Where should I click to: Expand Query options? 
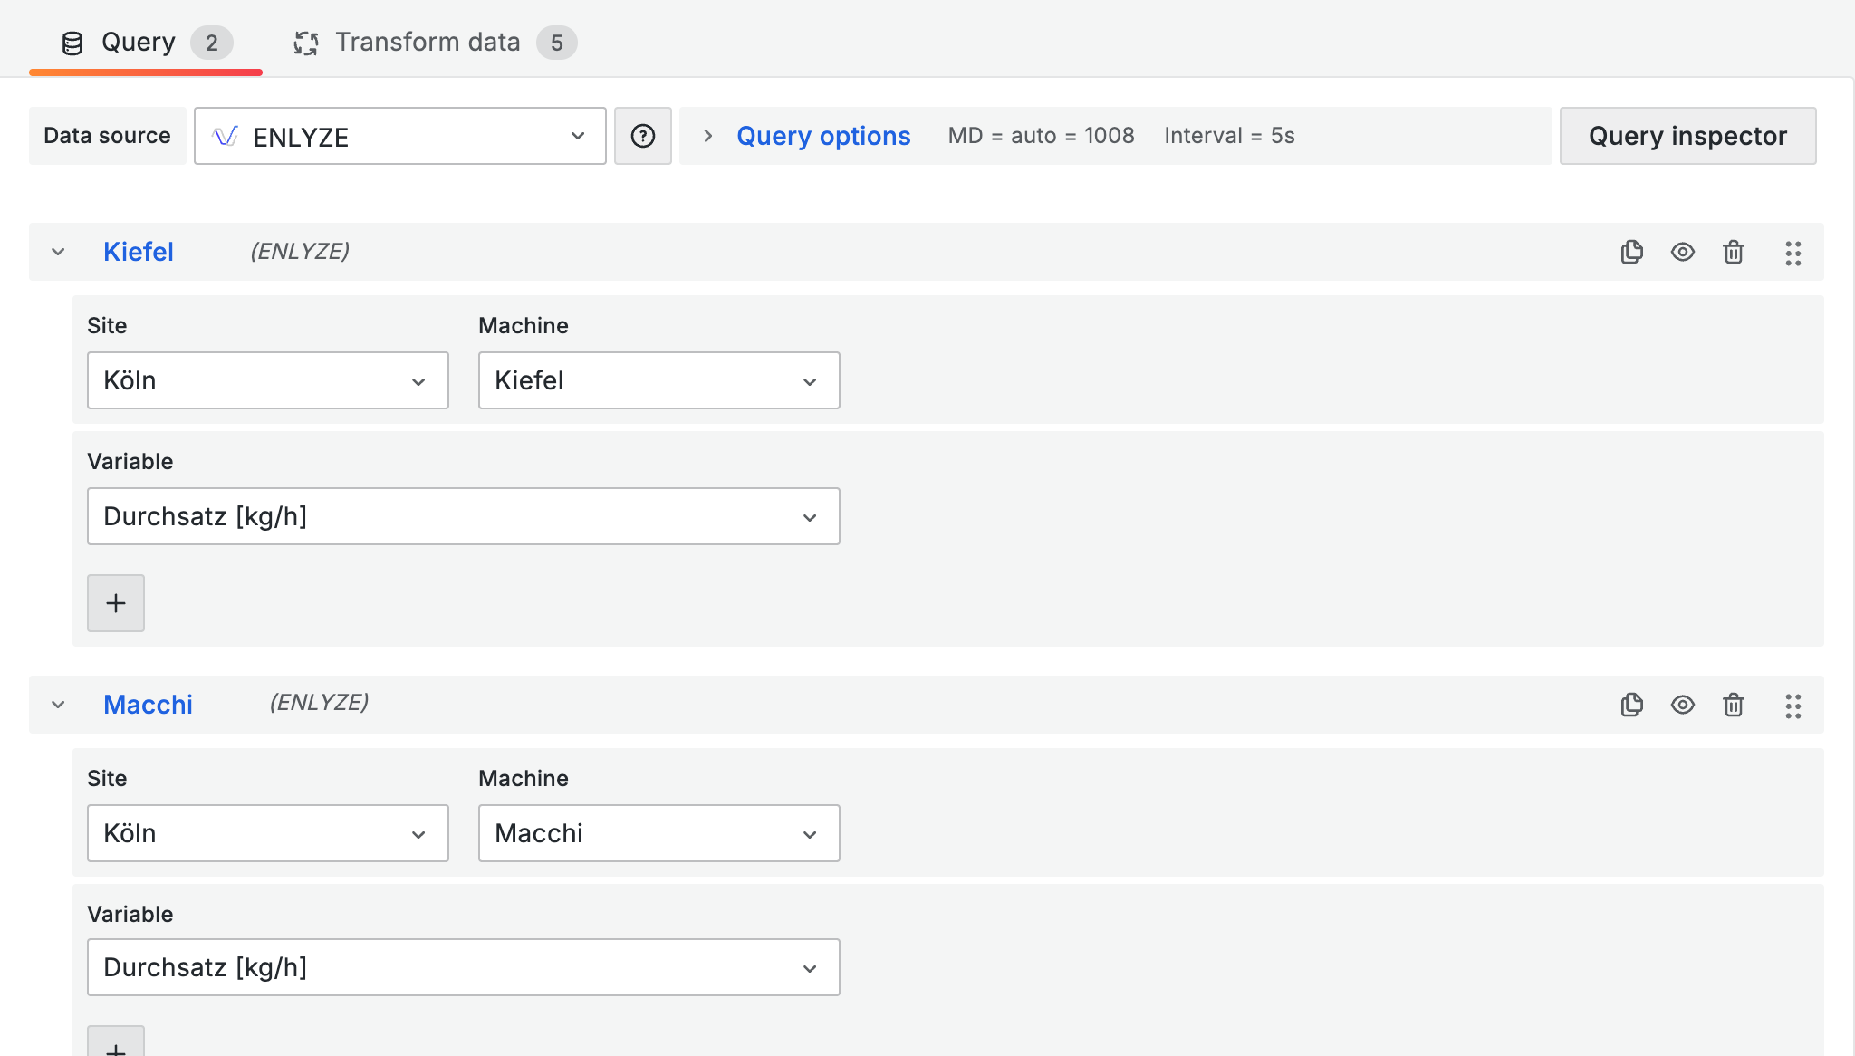(x=822, y=136)
